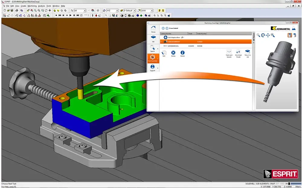Open the Analysis menu
Screen dimensions: 302x188
point(41,6)
